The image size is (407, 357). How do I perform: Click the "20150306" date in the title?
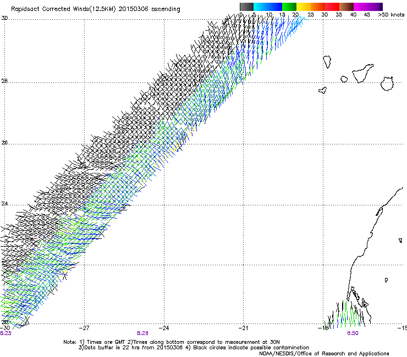(134, 9)
